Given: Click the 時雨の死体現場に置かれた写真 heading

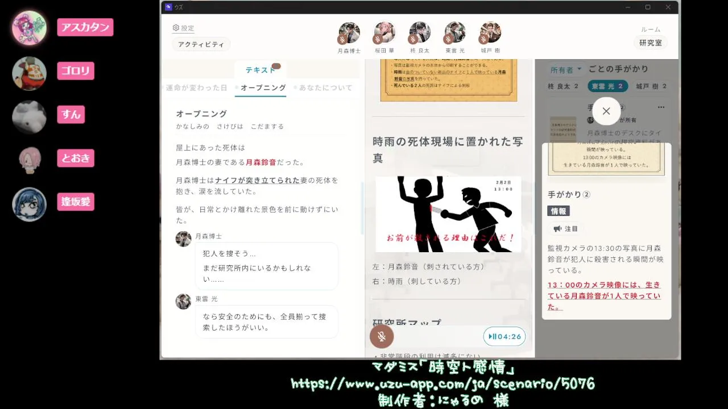Looking at the screenshot, I should [448, 149].
